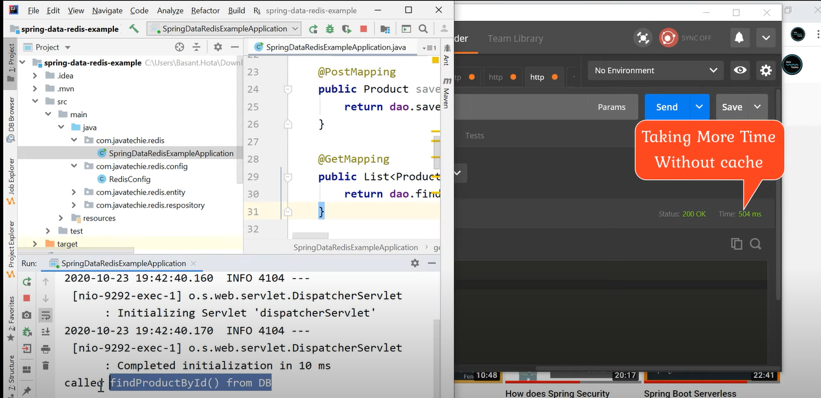Toggle soft-wrap in Run console
The height and width of the screenshot is (398, 821).
click(x=45, y=315)
